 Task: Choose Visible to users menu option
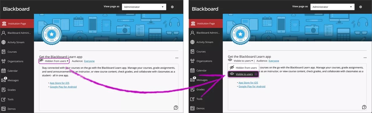[243, 74]
